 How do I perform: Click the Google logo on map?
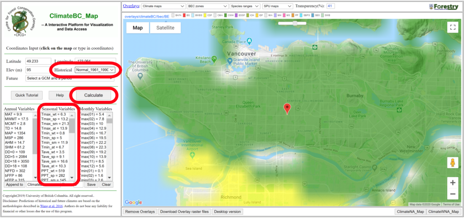click(x=133, y=202)
